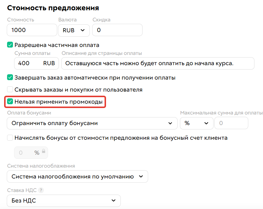Click the Максимальная сумма для оплаты field
This screenshot has height=209, width=263.
231,123
